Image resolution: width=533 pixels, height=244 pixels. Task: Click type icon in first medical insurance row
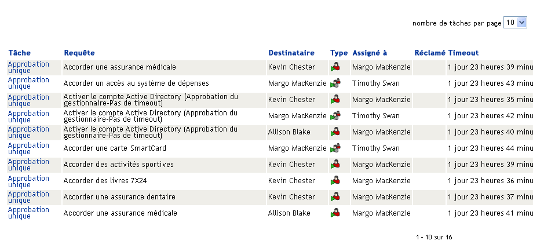(335, 67)
